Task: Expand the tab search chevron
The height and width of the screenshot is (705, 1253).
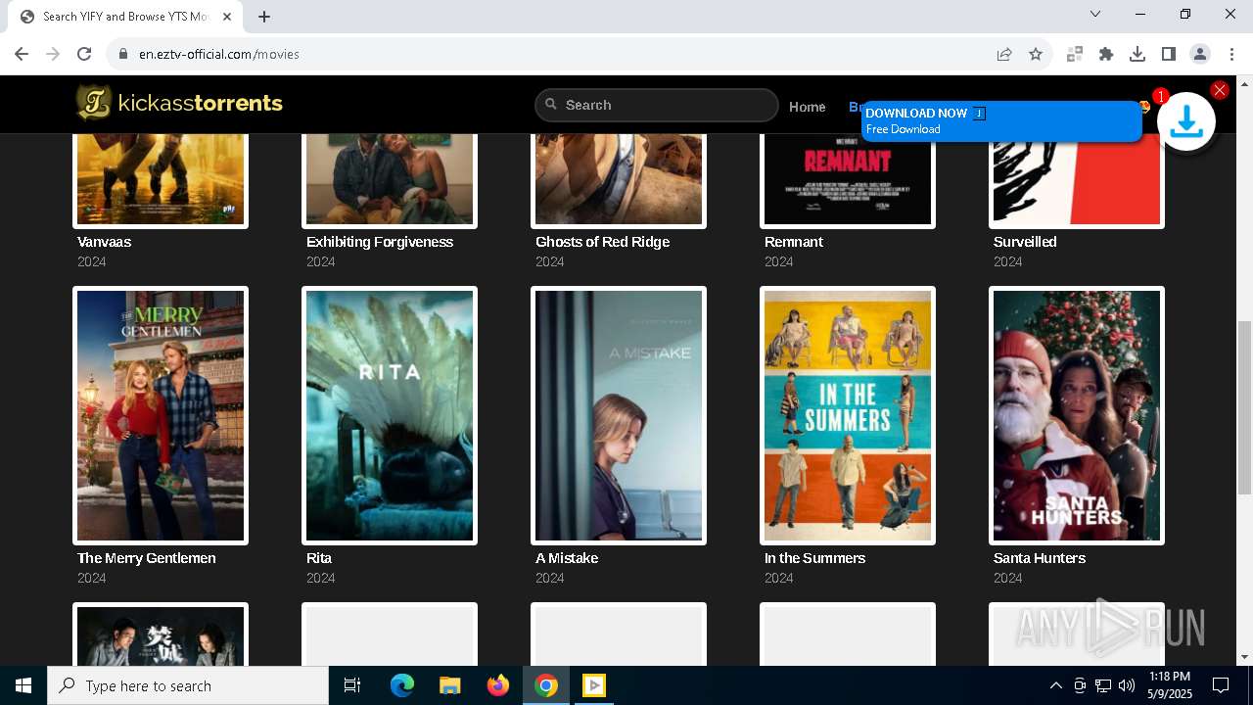Action: 1095,14
